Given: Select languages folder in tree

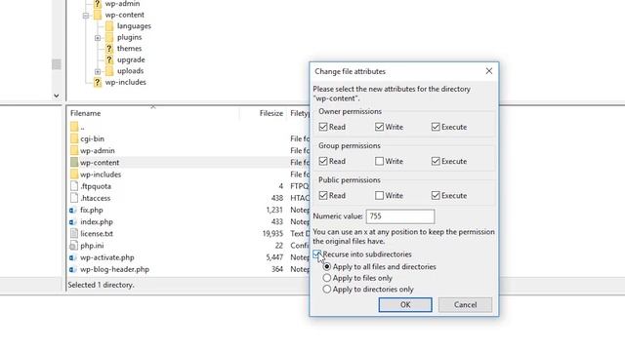Looking at the screenshot, I should pos(134,26).
